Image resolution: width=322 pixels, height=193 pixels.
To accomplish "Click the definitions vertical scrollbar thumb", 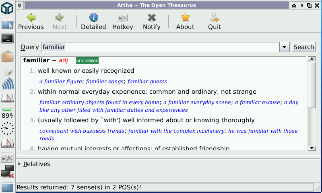I will [312, 85].
